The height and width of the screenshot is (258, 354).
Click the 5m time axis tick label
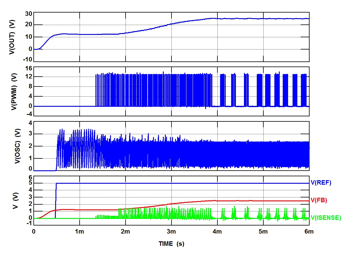[x=263, y=231]
